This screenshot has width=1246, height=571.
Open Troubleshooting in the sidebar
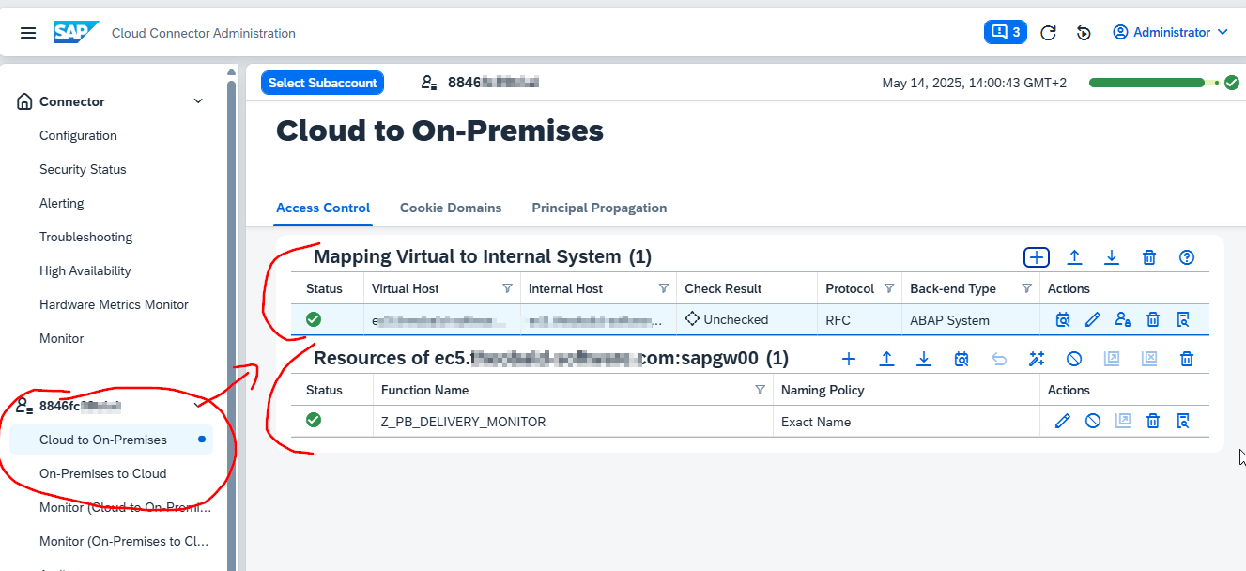coord(85,237)
